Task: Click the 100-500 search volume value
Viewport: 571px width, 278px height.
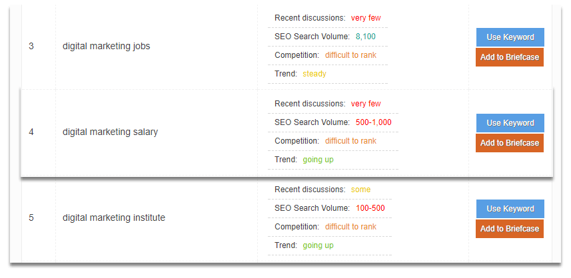Action: tap(370, 208)
